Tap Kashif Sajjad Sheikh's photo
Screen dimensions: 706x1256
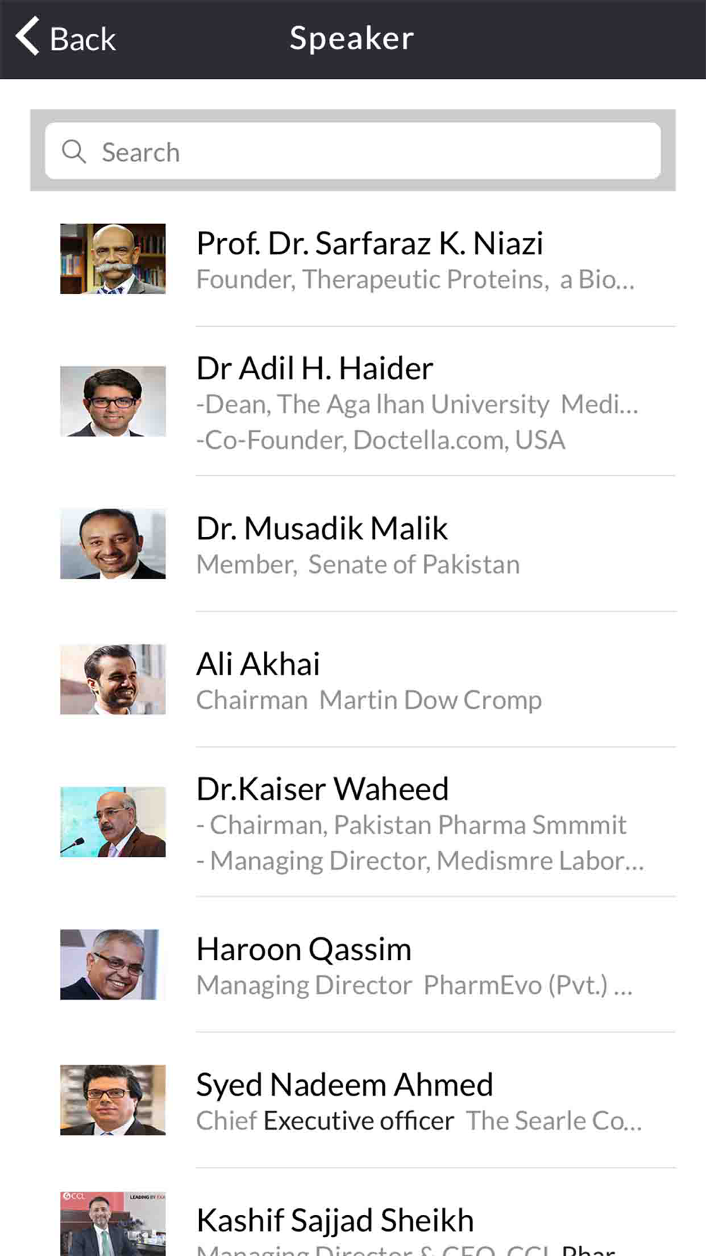[x=113, y=1224]
